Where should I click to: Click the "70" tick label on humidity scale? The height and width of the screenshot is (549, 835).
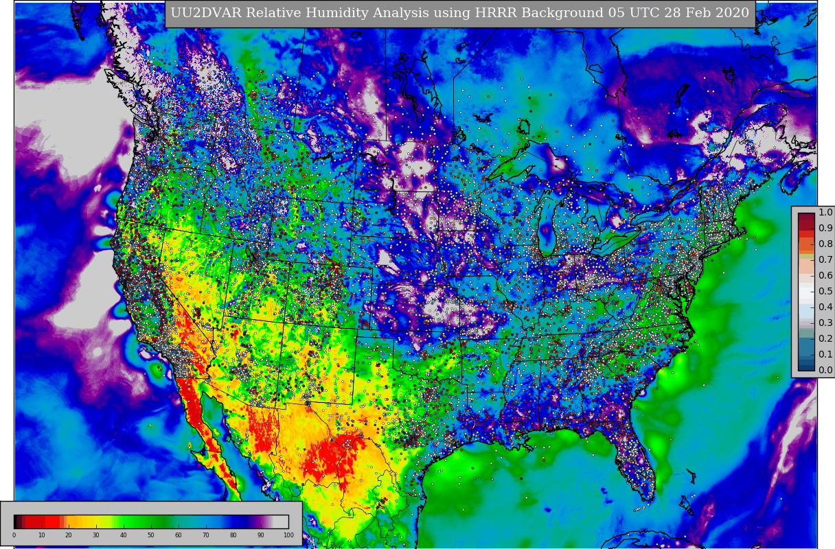coord(206,535)
